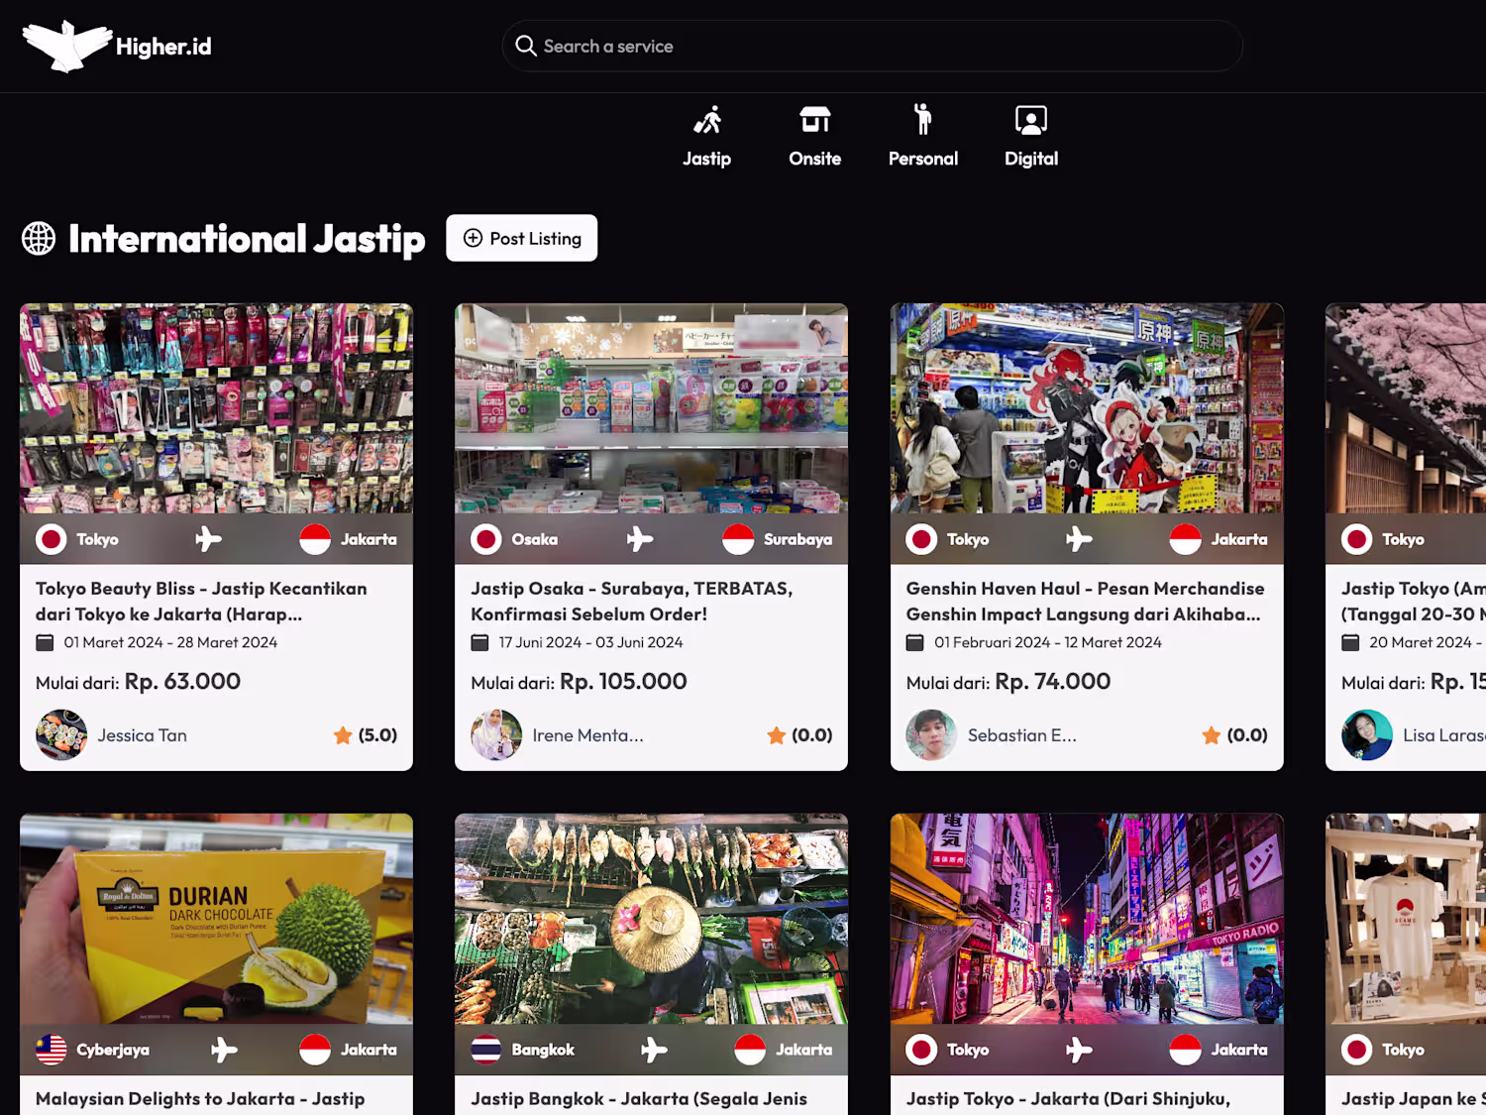
Task: Click the Irene Menta... seller name
Action: click(587, 735)
